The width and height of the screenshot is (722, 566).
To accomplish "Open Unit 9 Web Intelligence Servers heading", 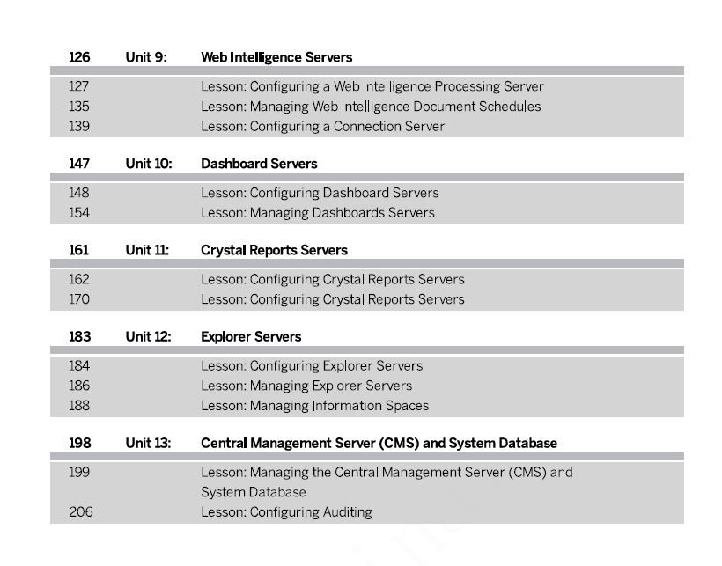I will [276, 57].
